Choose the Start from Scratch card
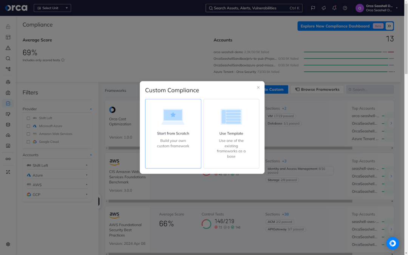 pyautogui.click(x=173, y=133)
